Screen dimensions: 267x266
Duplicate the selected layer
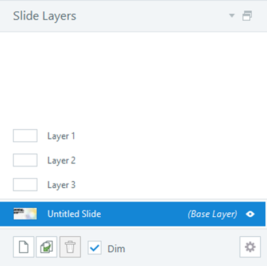(x=46, y=247)
